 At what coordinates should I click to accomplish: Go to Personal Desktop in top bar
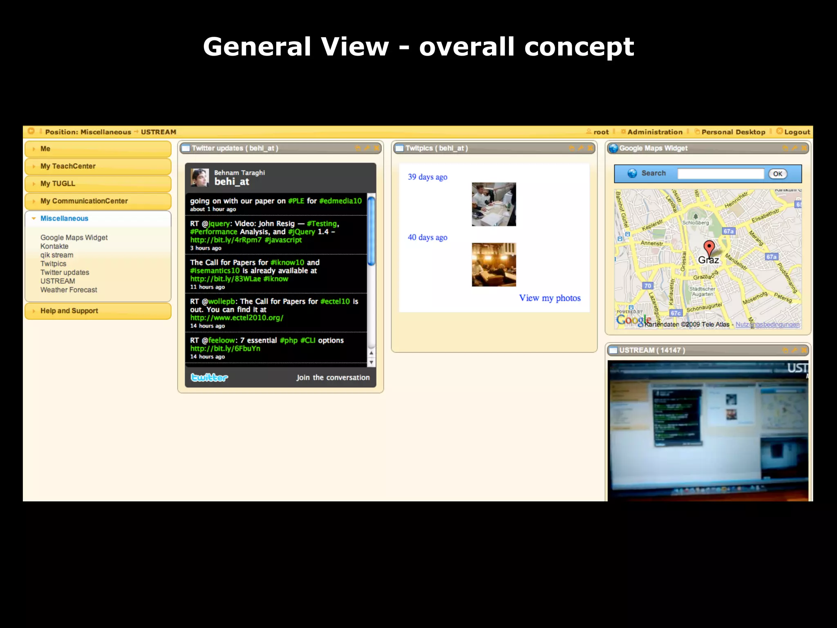click(x=733, y=132)
